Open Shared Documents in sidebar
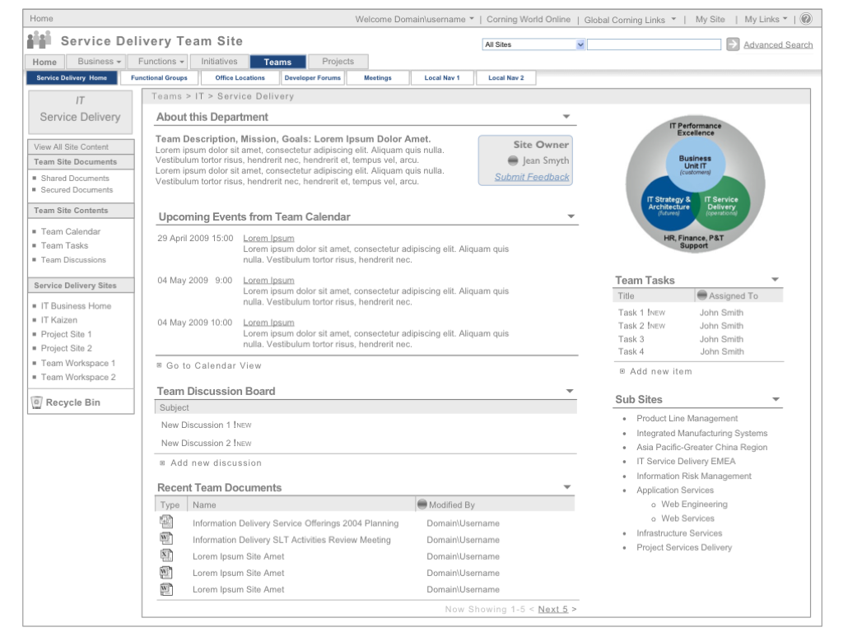Screen dimensions: 843x632 click(x=75, y=178)
